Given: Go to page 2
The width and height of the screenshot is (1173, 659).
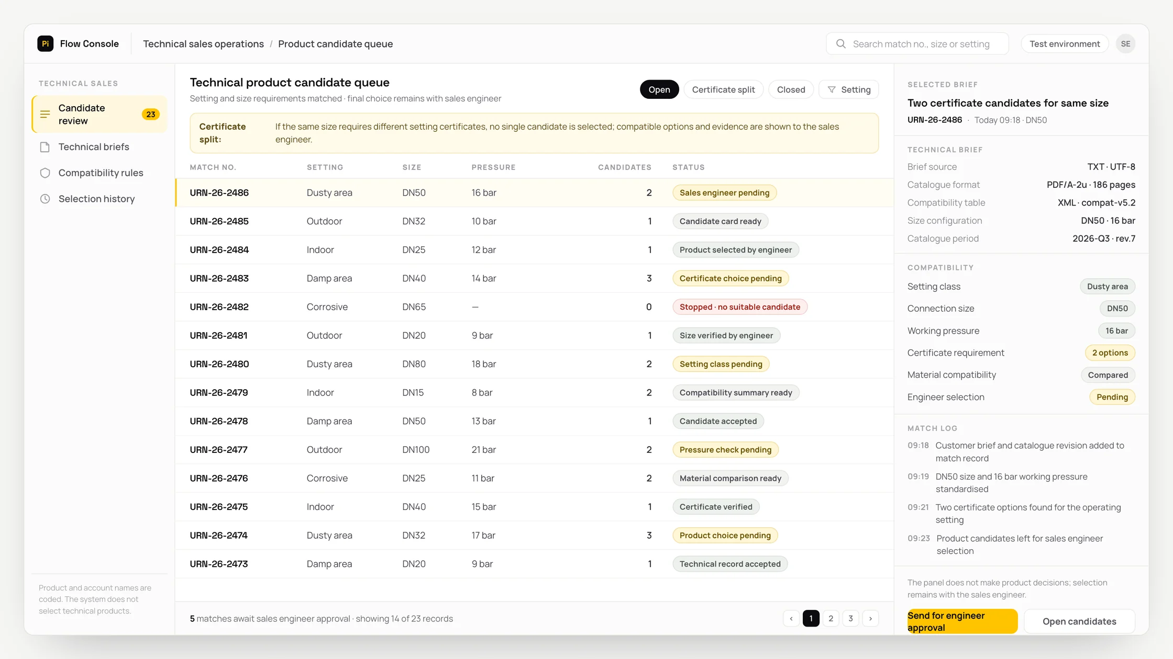Looking at the screenshot, I should tap(831, 619).
